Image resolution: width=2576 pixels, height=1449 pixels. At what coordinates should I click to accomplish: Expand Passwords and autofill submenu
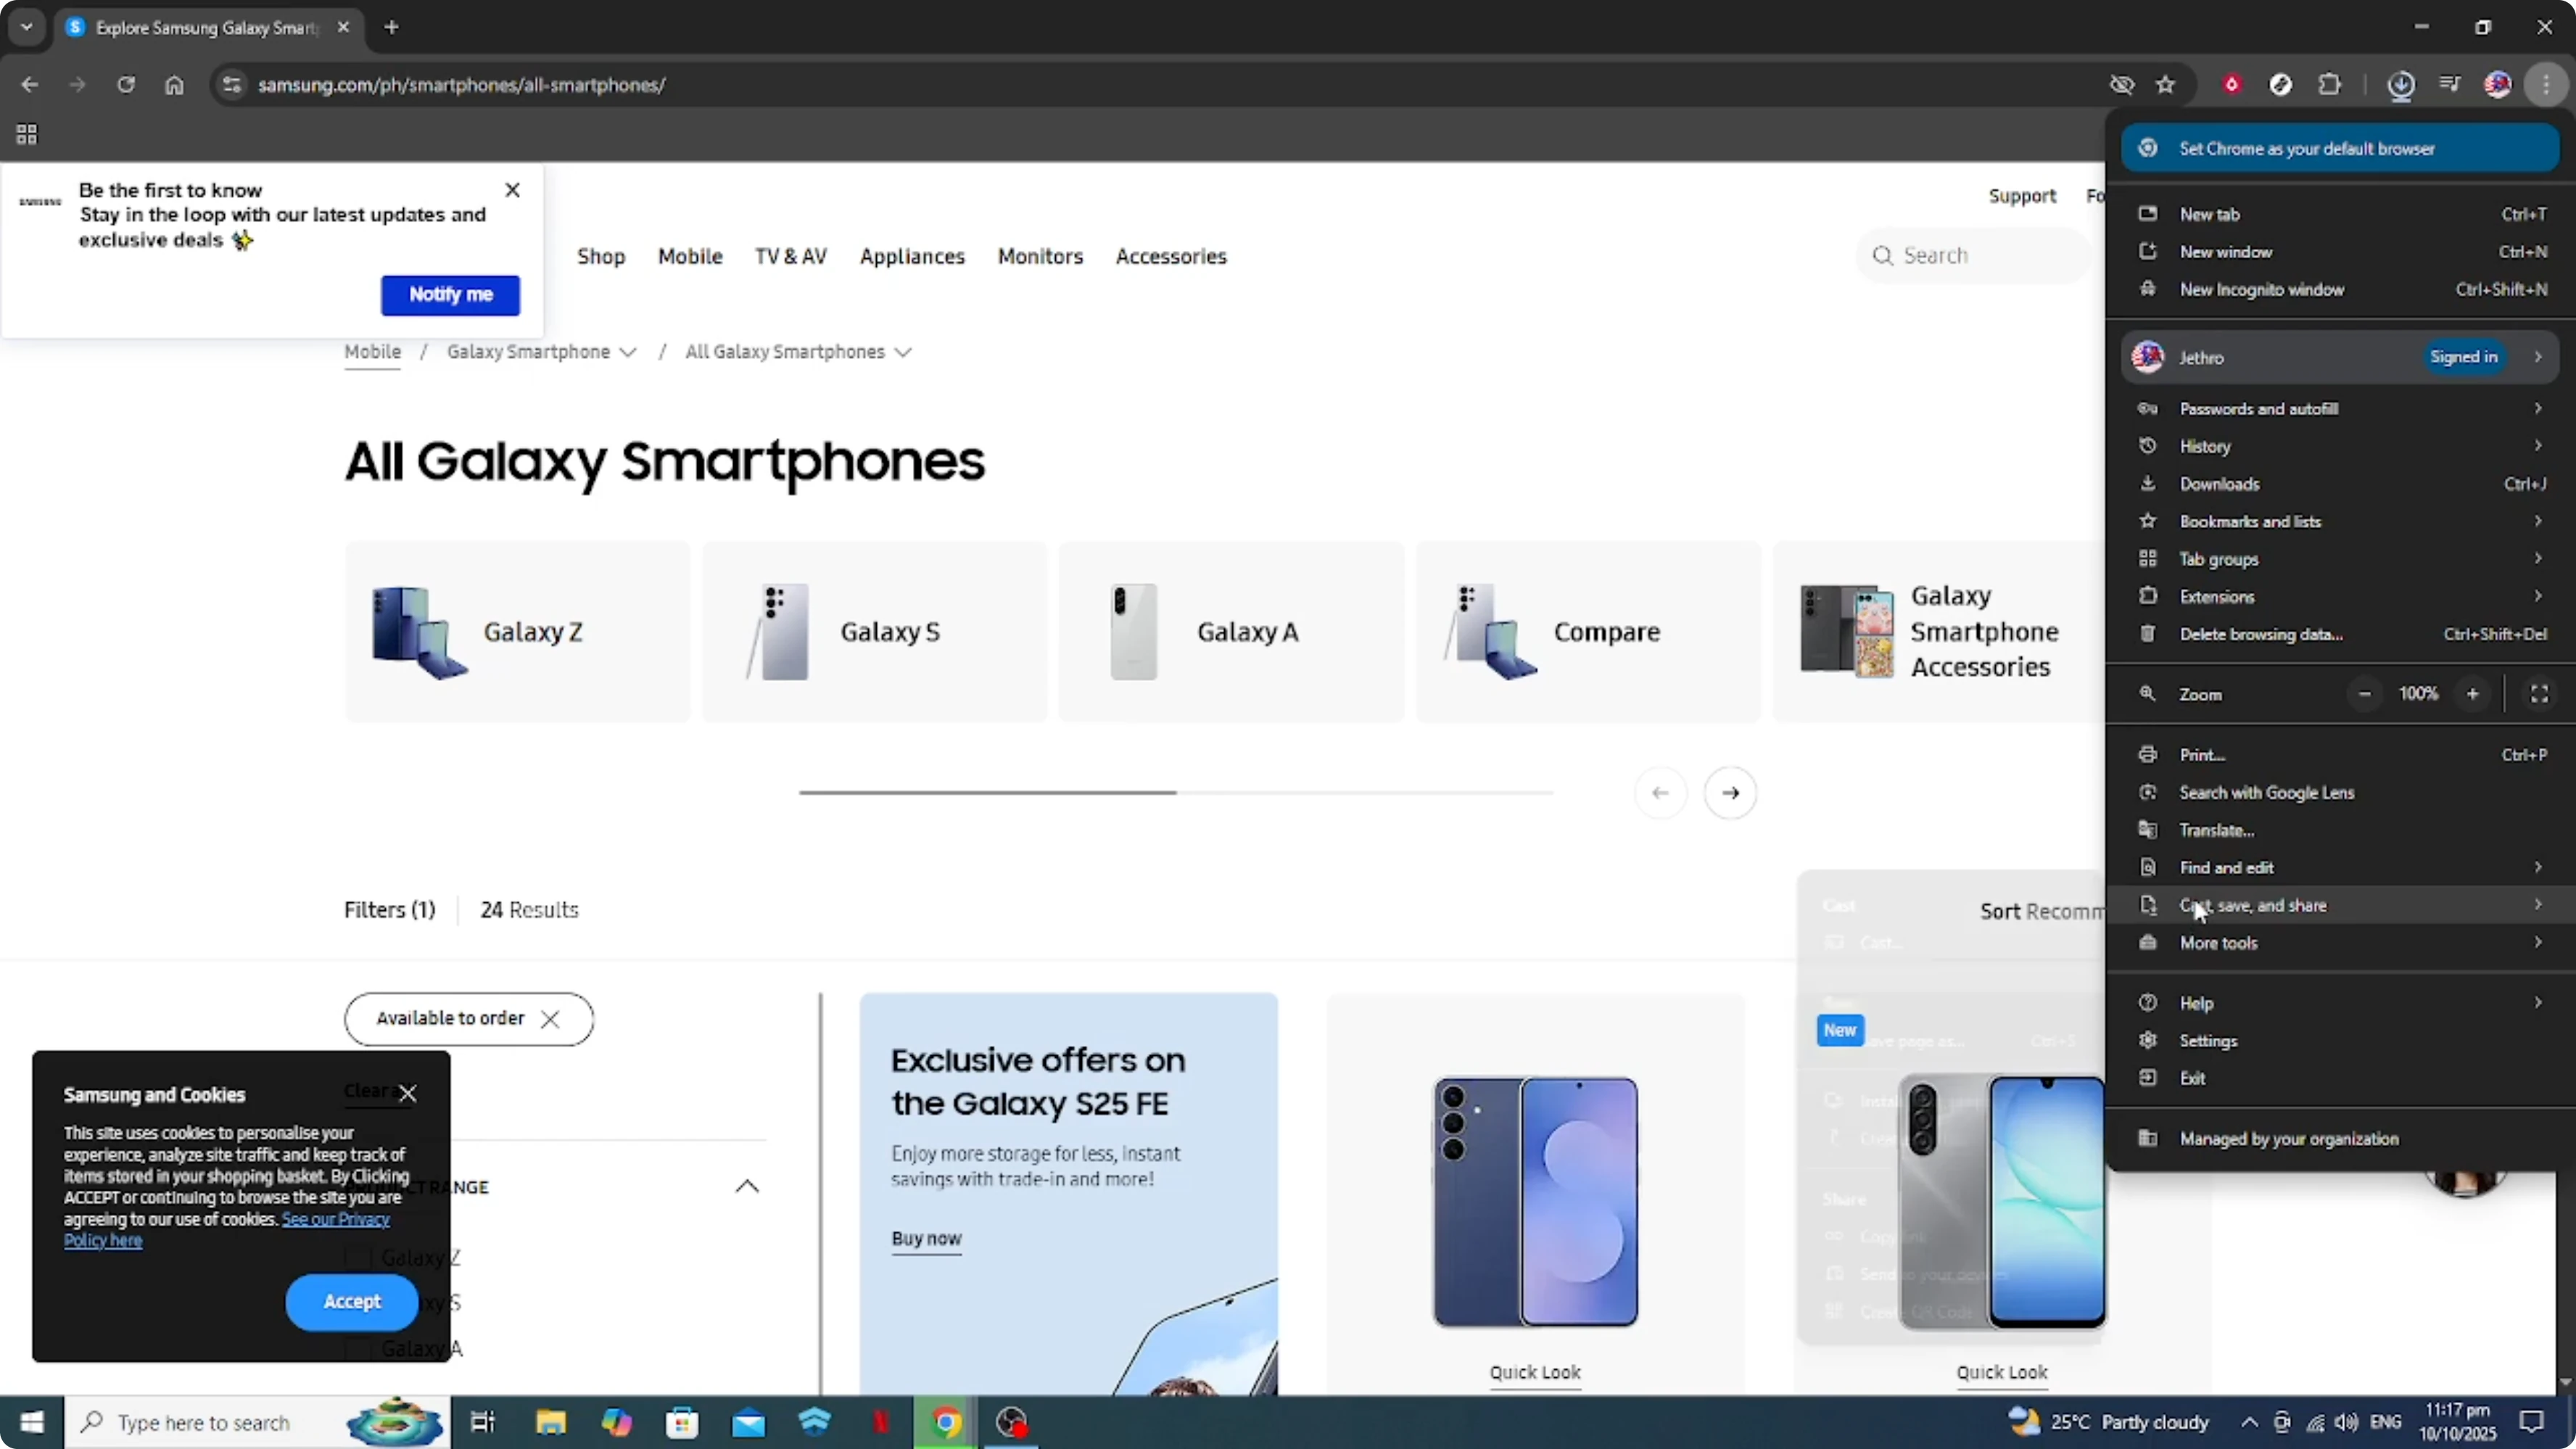click(x=2340, y=409)
